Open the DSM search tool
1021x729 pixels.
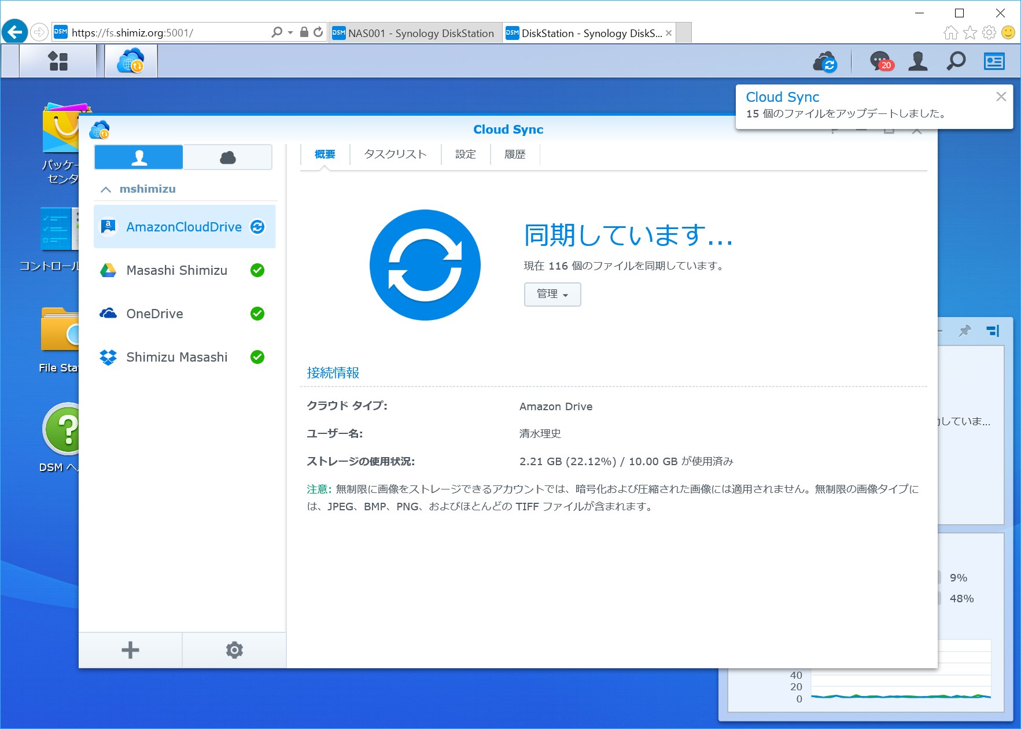coord(956,60)
